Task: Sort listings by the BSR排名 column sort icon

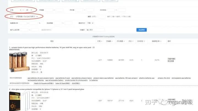Action: (x=144, y=41)
